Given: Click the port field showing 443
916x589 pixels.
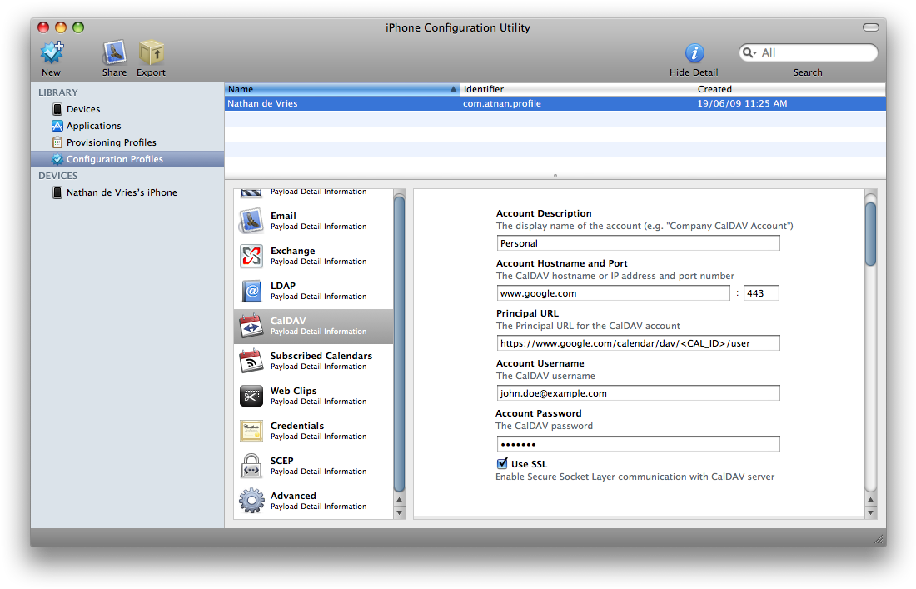Looking at the screenshot, I should click(x=761, y=293).
